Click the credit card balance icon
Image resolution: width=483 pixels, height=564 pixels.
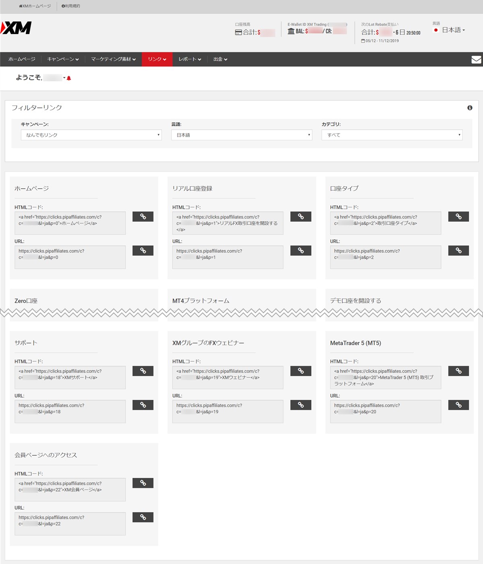click(238, 32)
